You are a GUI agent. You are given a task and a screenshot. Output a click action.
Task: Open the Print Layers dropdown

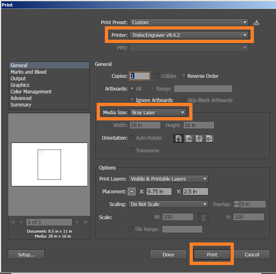click(x=168, y=179)
